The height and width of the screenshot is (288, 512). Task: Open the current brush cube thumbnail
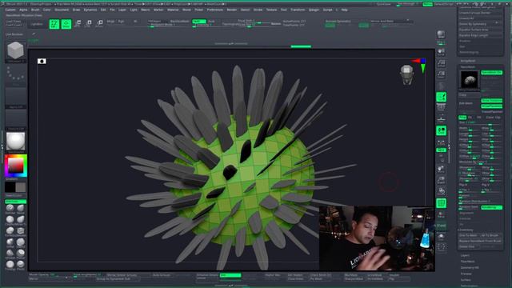(x=15, y=51)
